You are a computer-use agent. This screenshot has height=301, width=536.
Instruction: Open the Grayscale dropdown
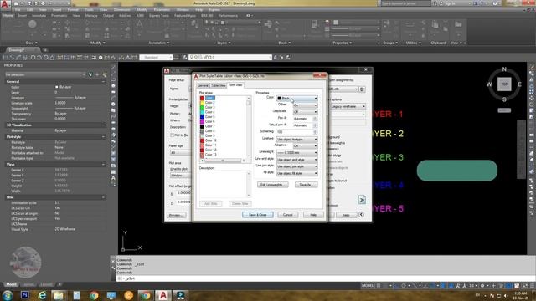point(305,112)
